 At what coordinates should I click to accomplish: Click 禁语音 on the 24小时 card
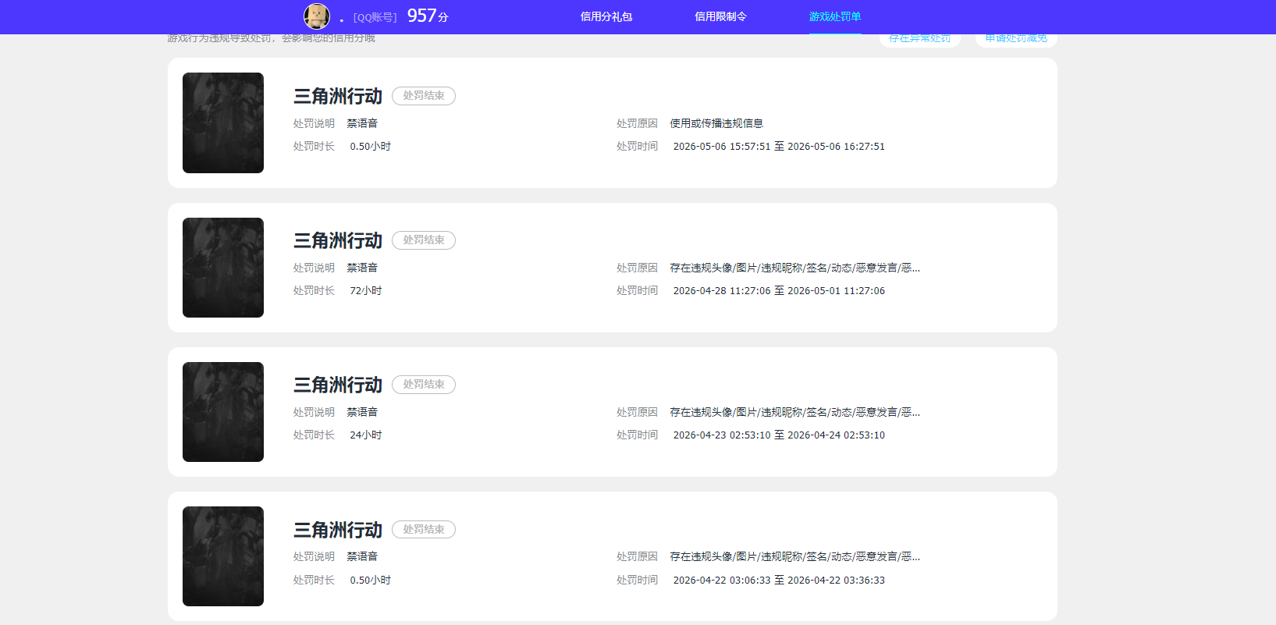point(362,412)
